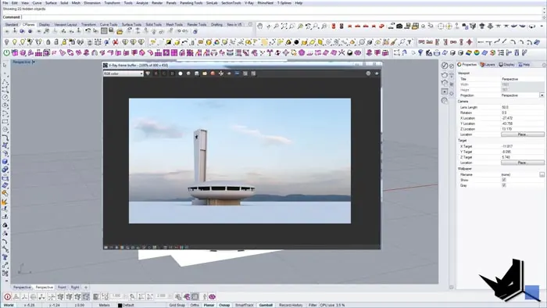This screenshot has width=547, height=308.
Task: Open the File menu
Action: pos(5,3)
